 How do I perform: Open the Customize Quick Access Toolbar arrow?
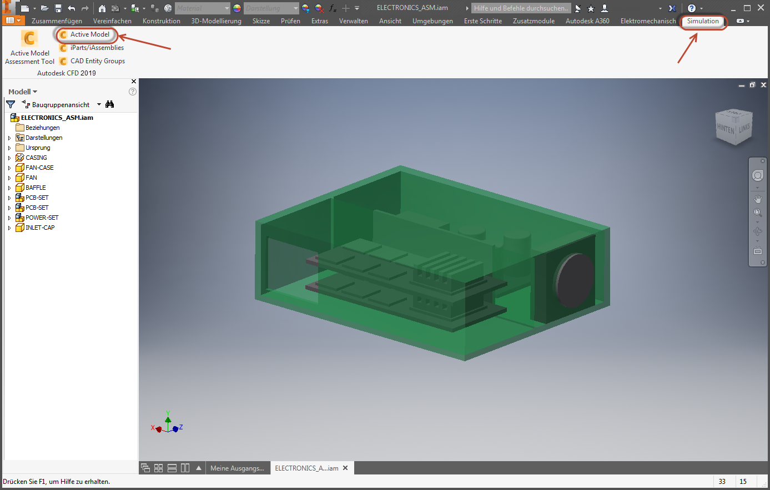click(357, 8)
